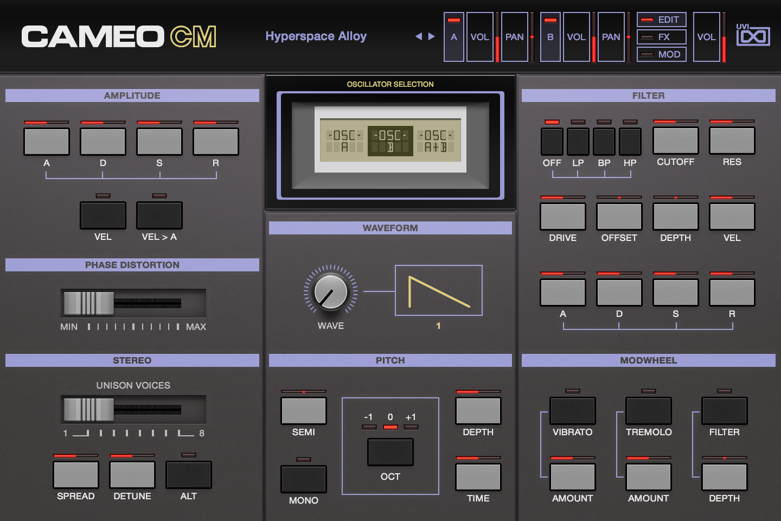Click the waveform display showing shape 1
The image size is (781, 521).
pos(438,290)
